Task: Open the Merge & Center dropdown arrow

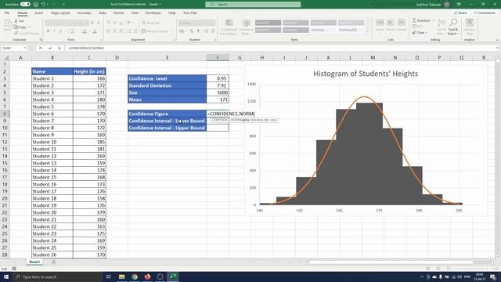Action: 172,31
